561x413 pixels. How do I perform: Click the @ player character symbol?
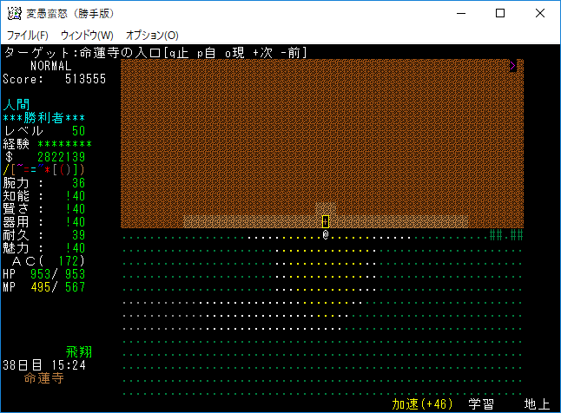326,234
